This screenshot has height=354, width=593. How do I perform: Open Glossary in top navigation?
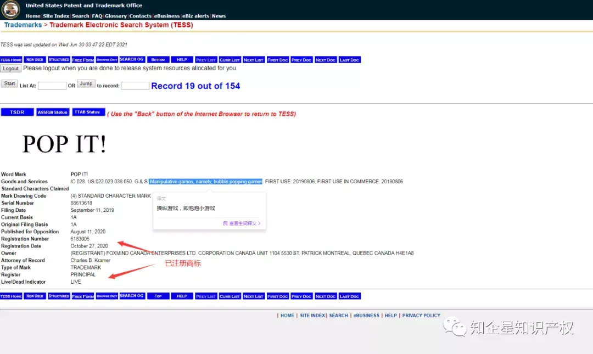click(x=116, y=16)
